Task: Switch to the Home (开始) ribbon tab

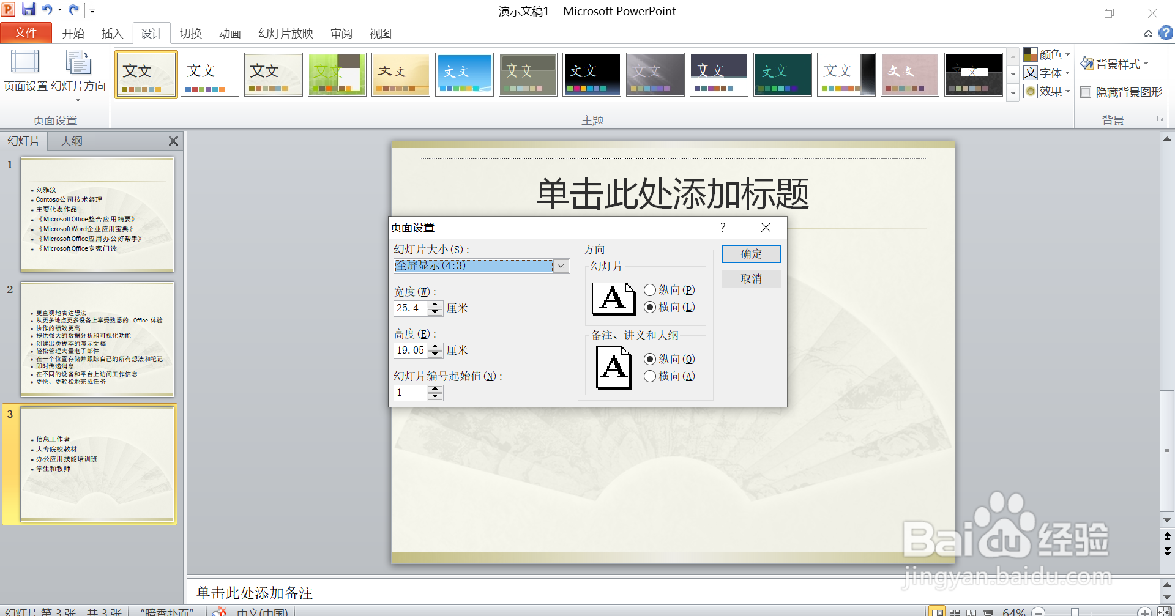Action: [73, 34]
